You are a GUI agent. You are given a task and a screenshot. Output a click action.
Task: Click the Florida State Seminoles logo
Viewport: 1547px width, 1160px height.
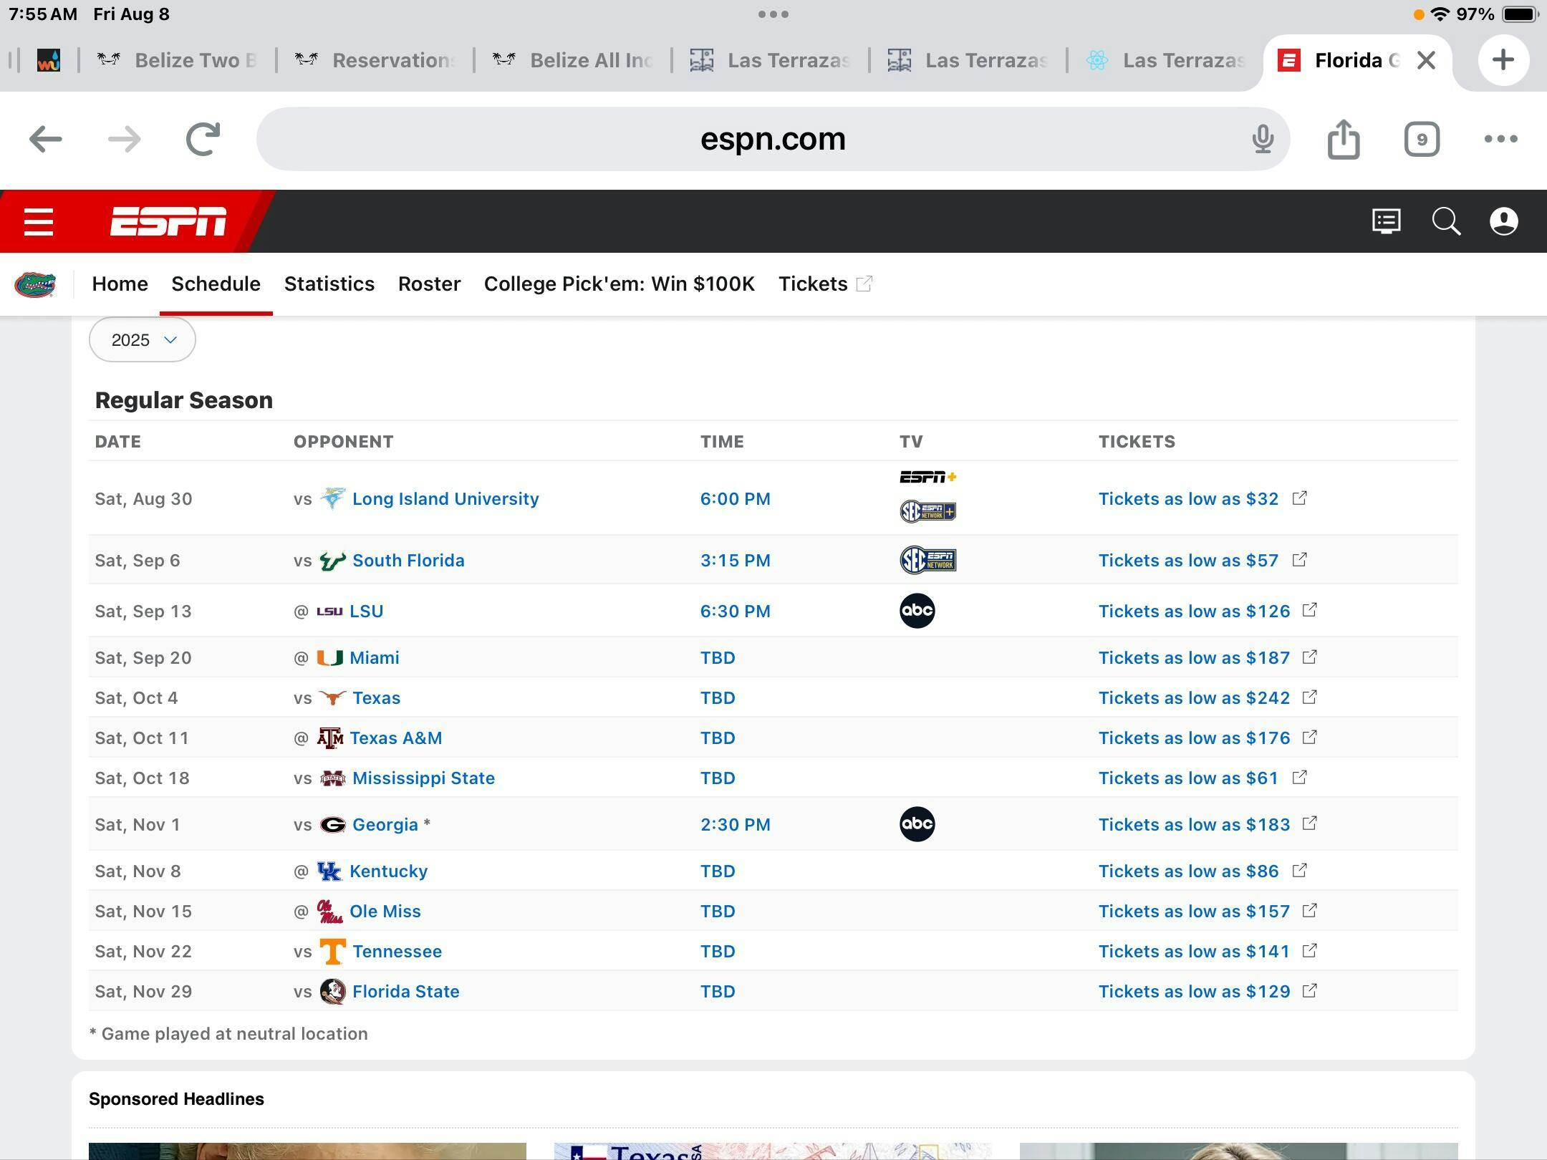(x=332, y=992)
